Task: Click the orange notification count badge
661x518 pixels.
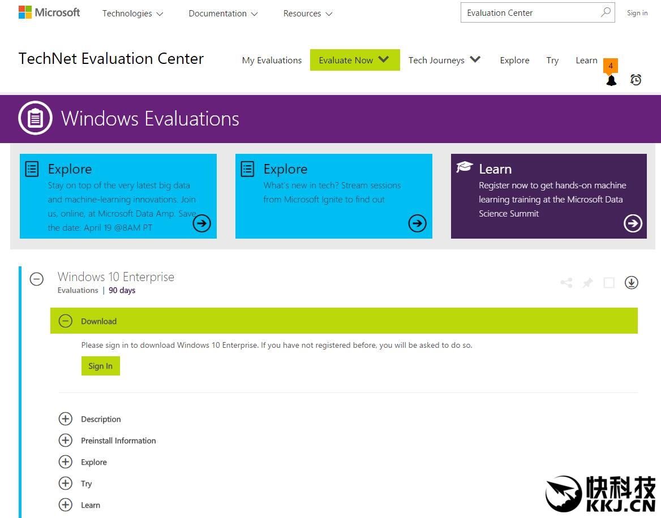Action: pyautogui.click(x=611, y=66)
